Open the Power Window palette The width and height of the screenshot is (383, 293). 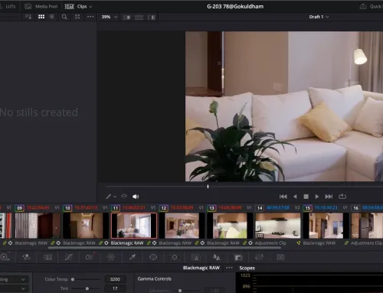point(153,257)
